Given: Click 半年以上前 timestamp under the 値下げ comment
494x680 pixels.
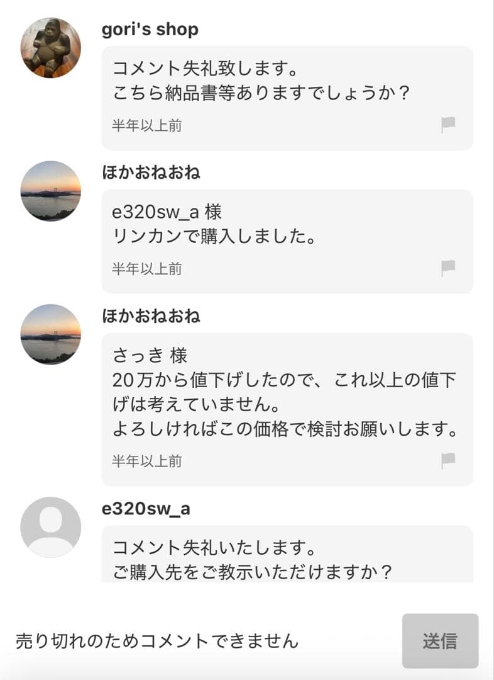Looking at the screenshot, I should 147,462.
